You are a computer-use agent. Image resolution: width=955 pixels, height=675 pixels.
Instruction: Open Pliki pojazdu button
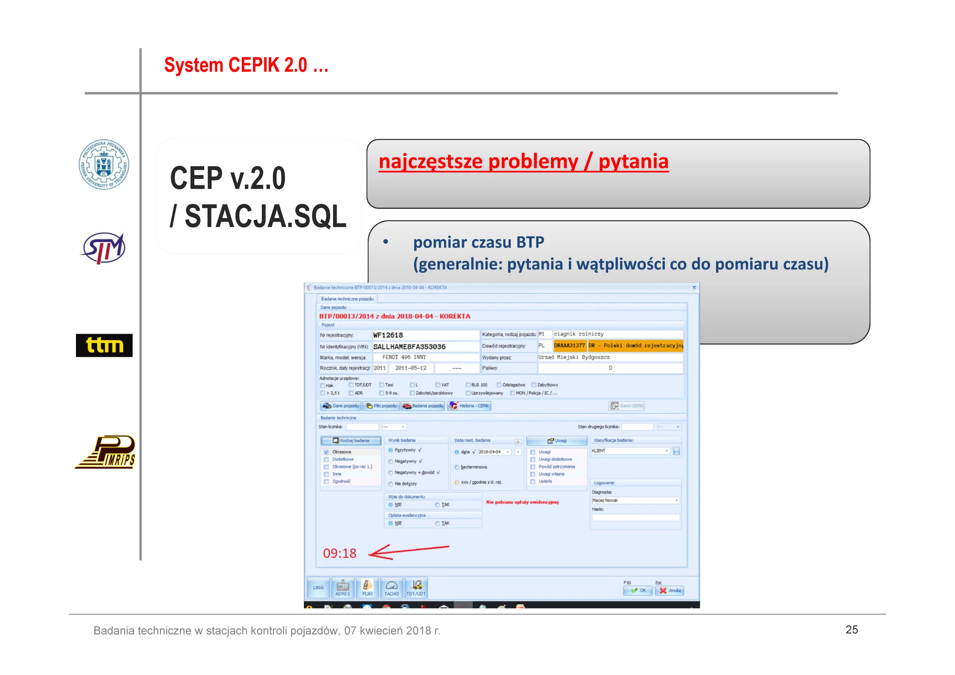point(381,405)
